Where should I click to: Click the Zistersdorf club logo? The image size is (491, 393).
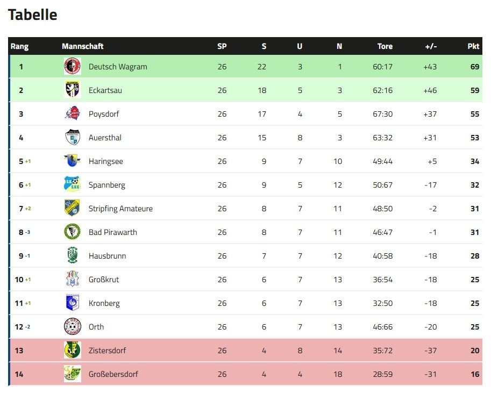[x=73, y=350]
